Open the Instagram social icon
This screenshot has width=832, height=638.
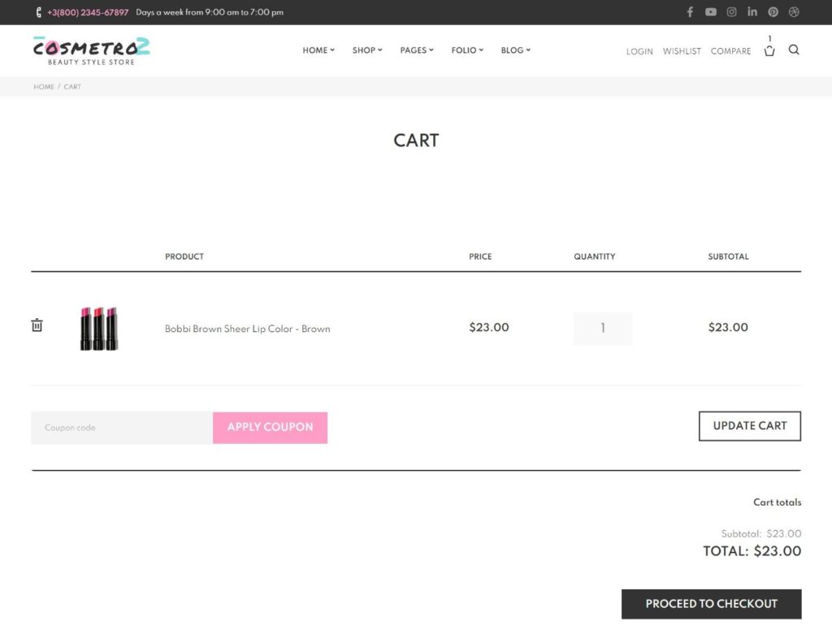[x=731, y=11]
